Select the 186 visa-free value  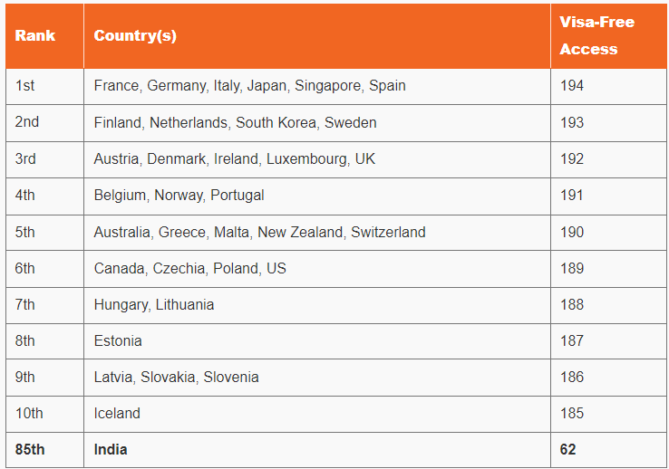tap(572, 378)
